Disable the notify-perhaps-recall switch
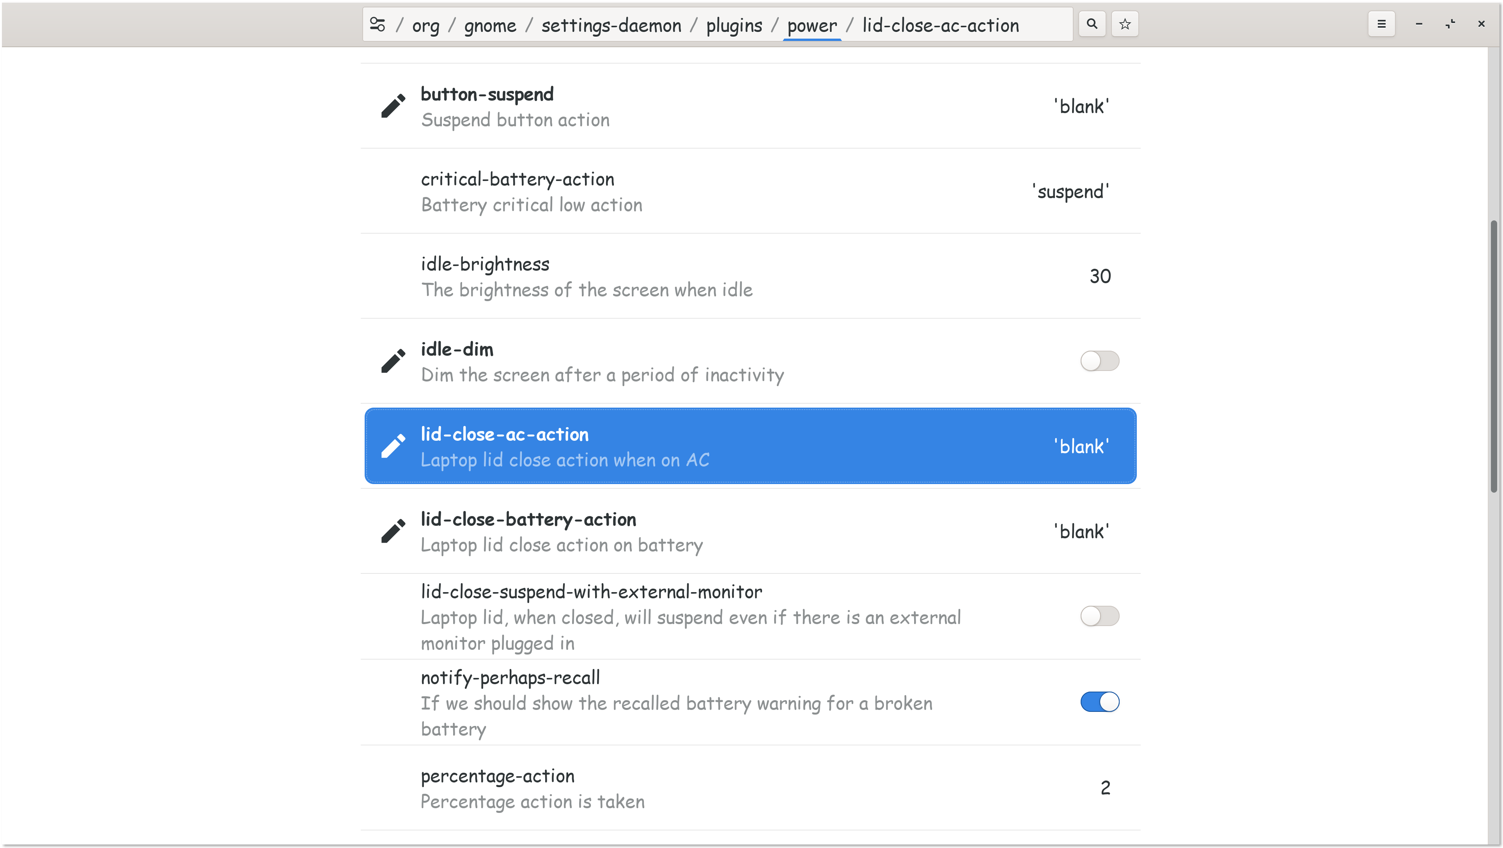The image size is (1503, 848). click(1099, 702)
